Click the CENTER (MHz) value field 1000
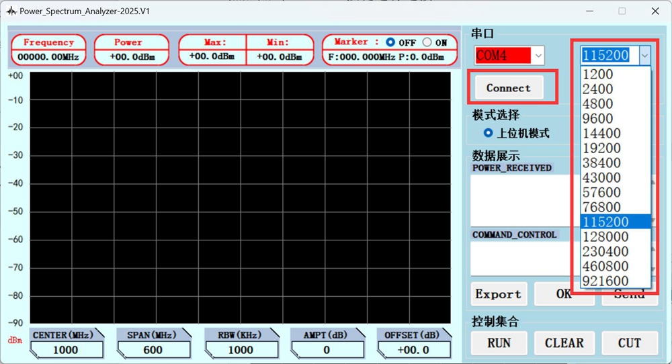This screenshot has height=364, width=672. pyautogui.click(x=66, y=350)
